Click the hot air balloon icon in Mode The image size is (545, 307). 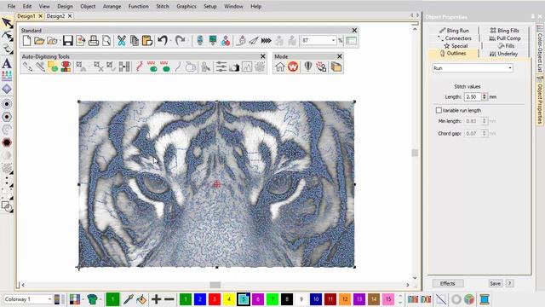point(308,67)
